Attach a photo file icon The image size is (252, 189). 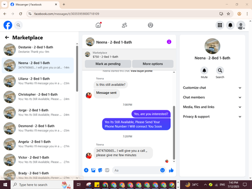[x=93, y=170]
